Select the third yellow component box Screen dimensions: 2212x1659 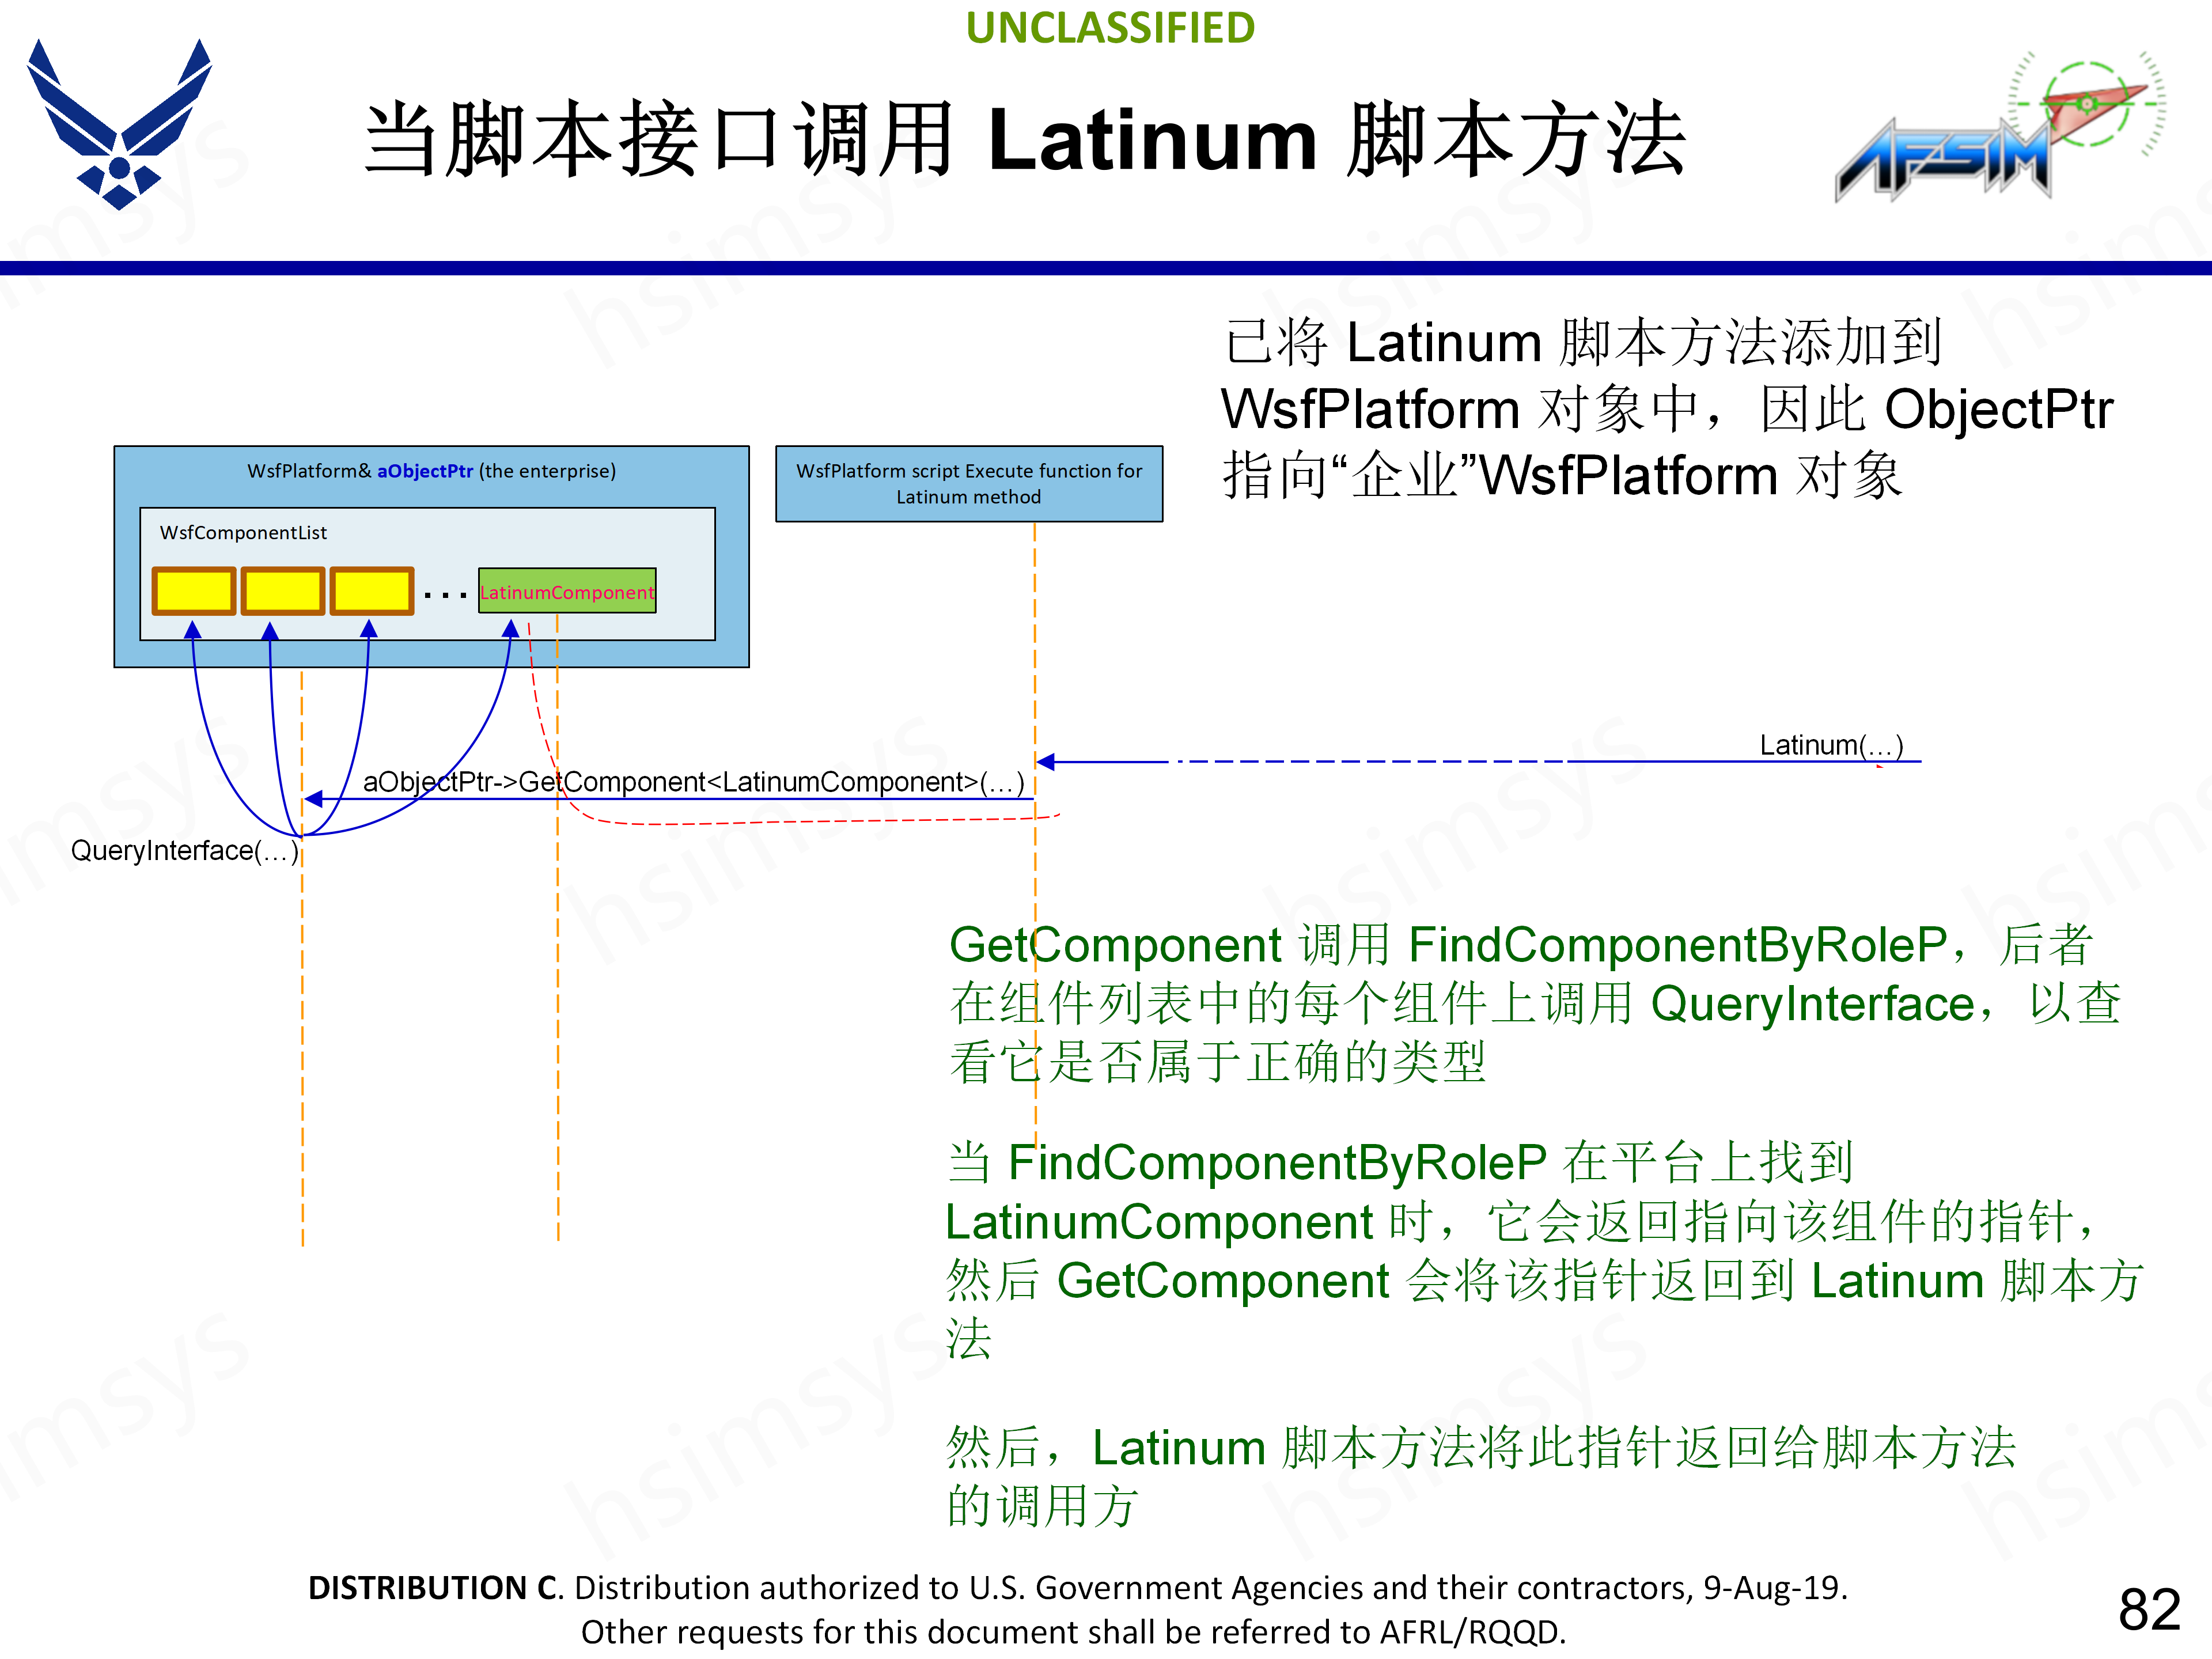[x=371, y=591]
